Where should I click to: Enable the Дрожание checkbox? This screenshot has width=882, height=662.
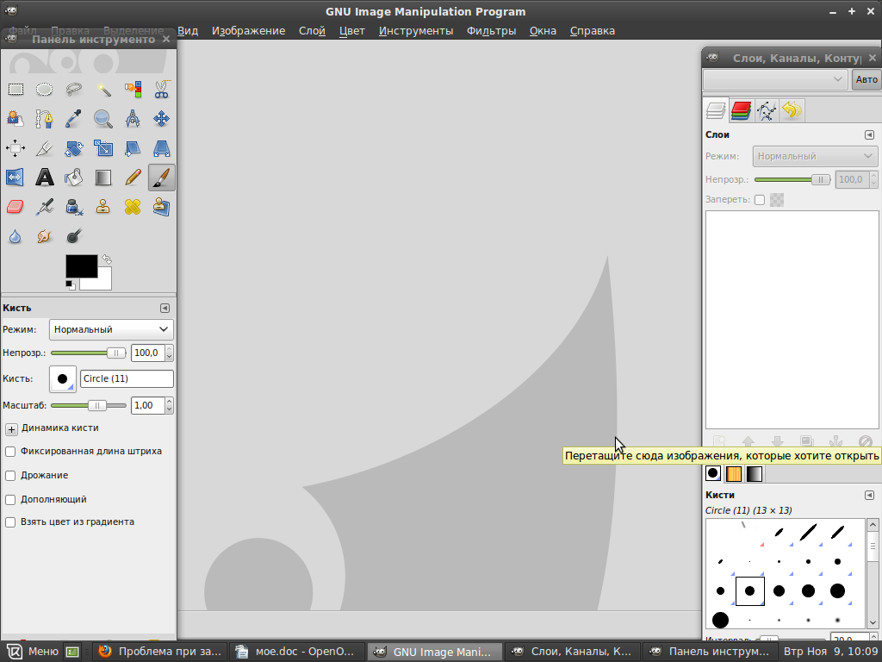coord(10,476)
